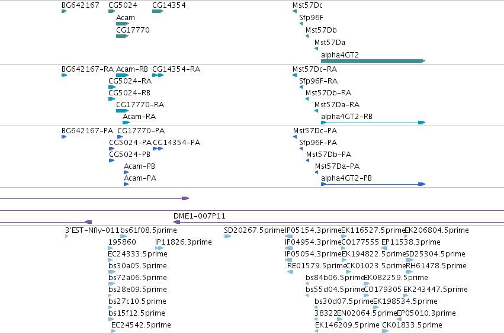Select the alpha4GT2 gene bar
Screen dimensions: 504x334
pyautogui.click(x=373, y=61)
